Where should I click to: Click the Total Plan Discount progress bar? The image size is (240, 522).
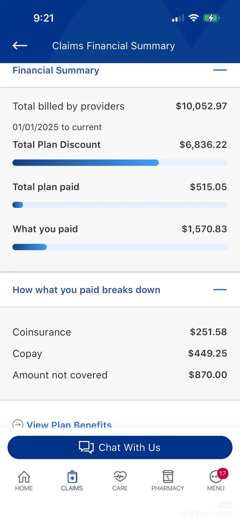click(x=120, y=163)
